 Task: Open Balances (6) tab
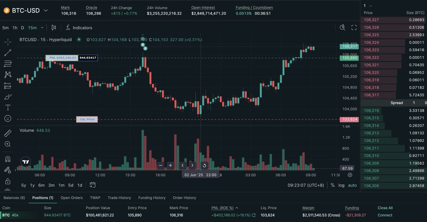[x=14, y=198]
